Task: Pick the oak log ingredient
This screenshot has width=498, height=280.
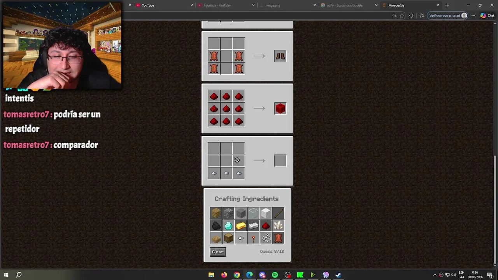Action: pos(228,238)
